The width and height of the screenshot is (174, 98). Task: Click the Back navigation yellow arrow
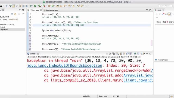[82, 6]
